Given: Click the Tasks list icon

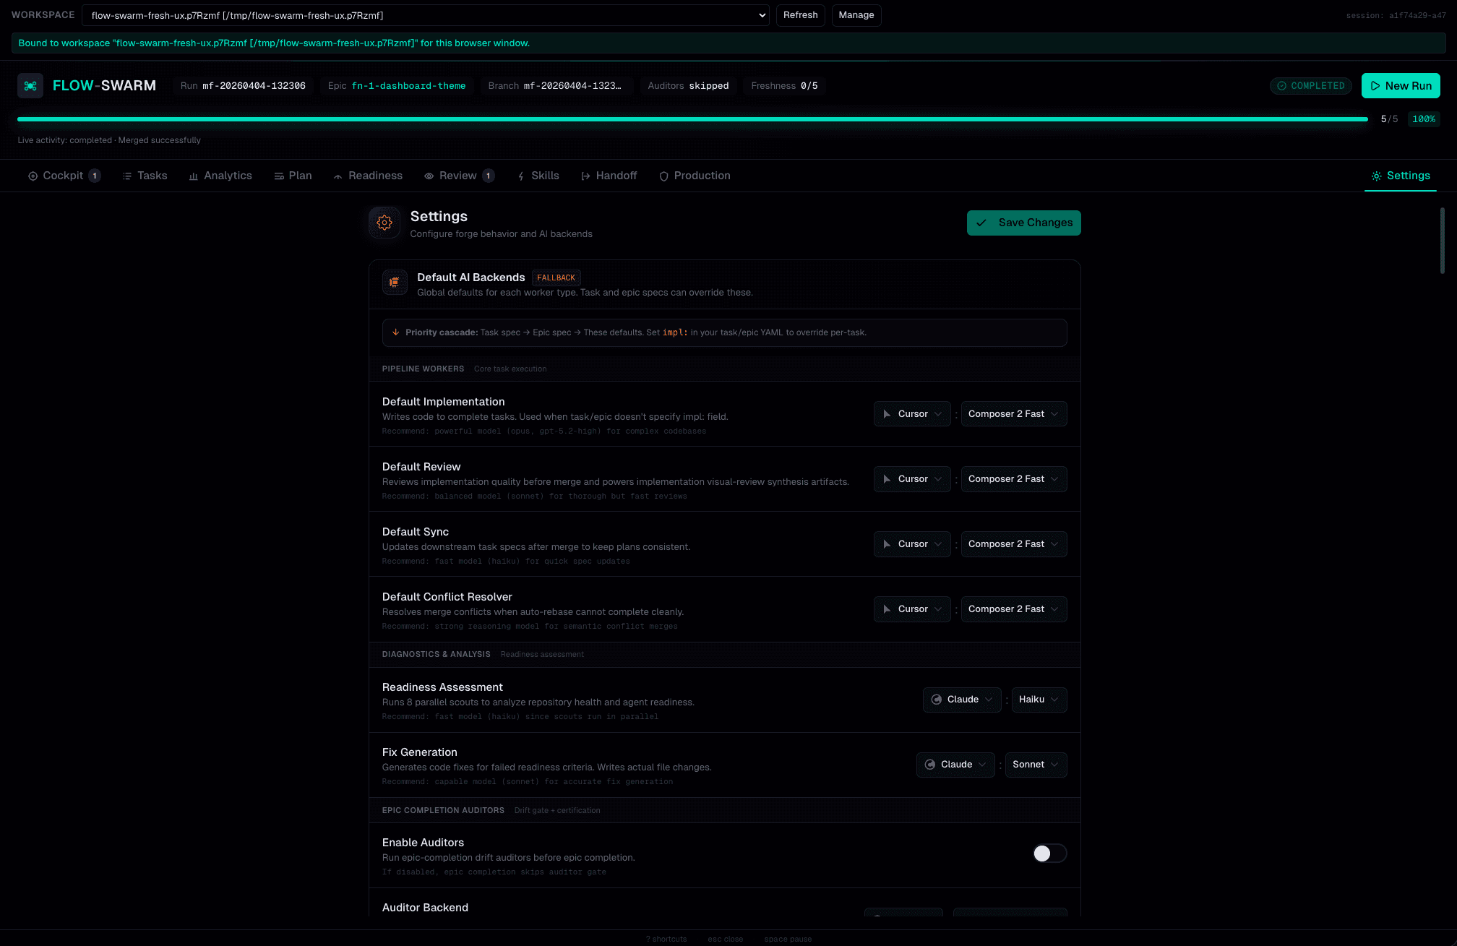Looking at the screenshot, I should [x=127, y=176].
